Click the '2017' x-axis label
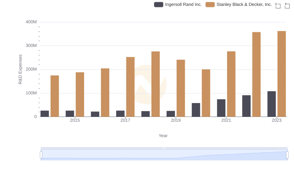Viewport: 294px width, 169px height. 125,120
